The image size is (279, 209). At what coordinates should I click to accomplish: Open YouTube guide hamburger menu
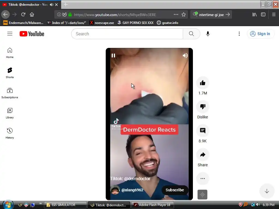point(10,34)
